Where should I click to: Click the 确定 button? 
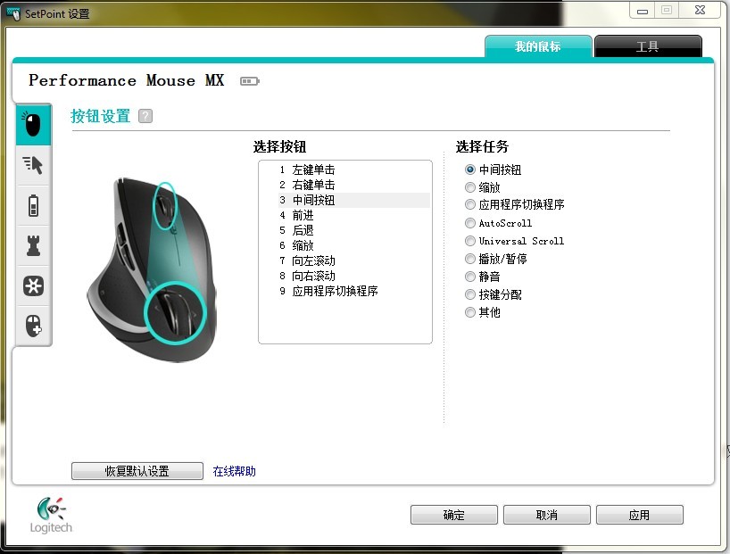click(x=454, y=515)
